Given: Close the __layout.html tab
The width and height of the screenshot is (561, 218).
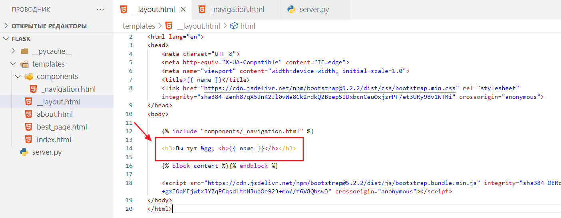Looking at the screenshot, I should click(183, 10).
